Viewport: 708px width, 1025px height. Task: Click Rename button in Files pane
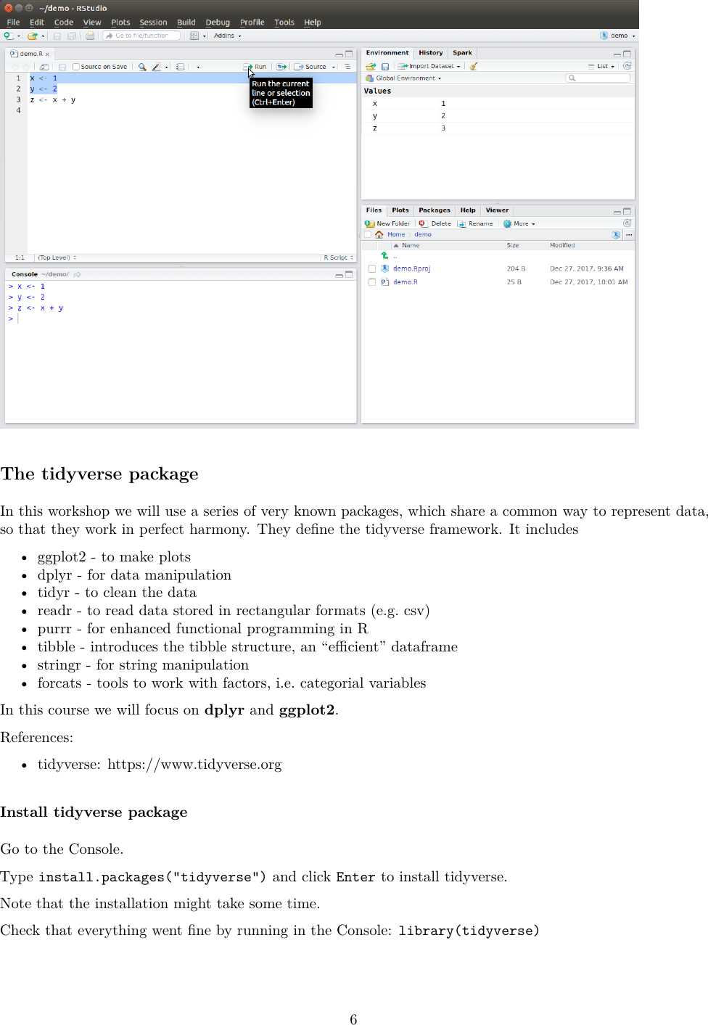476,223
